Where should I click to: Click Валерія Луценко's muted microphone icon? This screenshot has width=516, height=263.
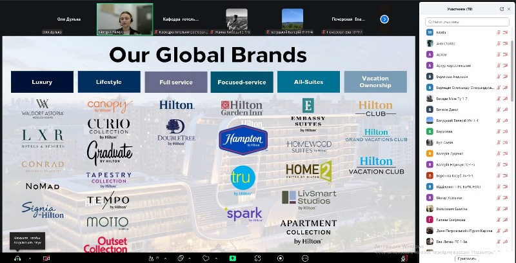click(x=498, y=153)
